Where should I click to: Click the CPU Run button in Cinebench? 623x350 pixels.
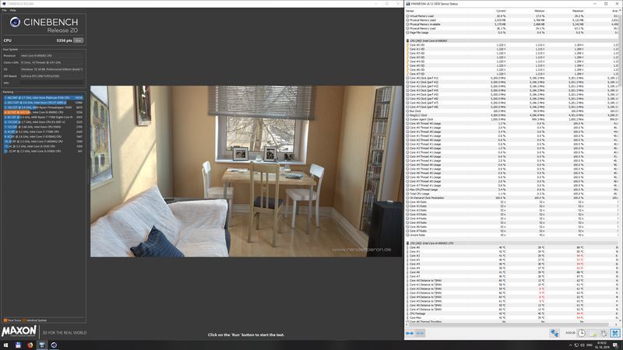pos(79,40)
